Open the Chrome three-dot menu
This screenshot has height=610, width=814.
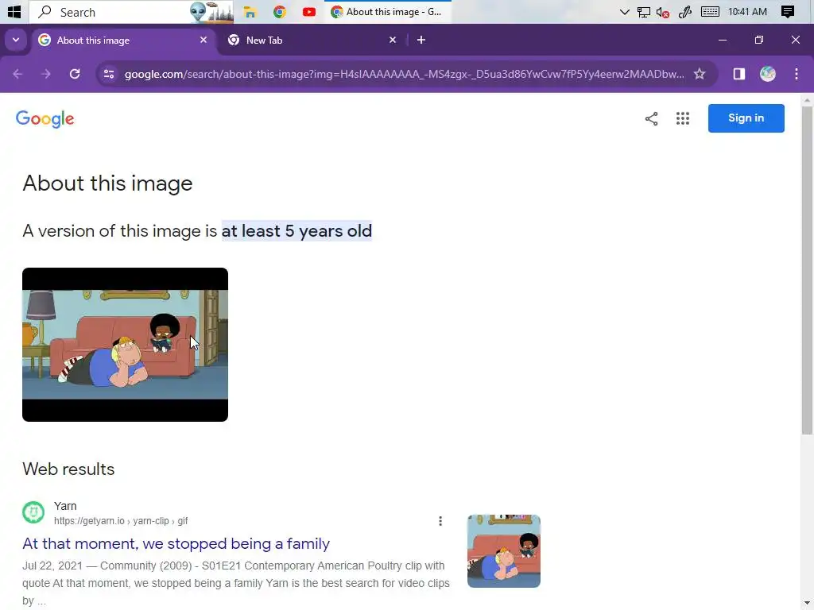point(797,74)
